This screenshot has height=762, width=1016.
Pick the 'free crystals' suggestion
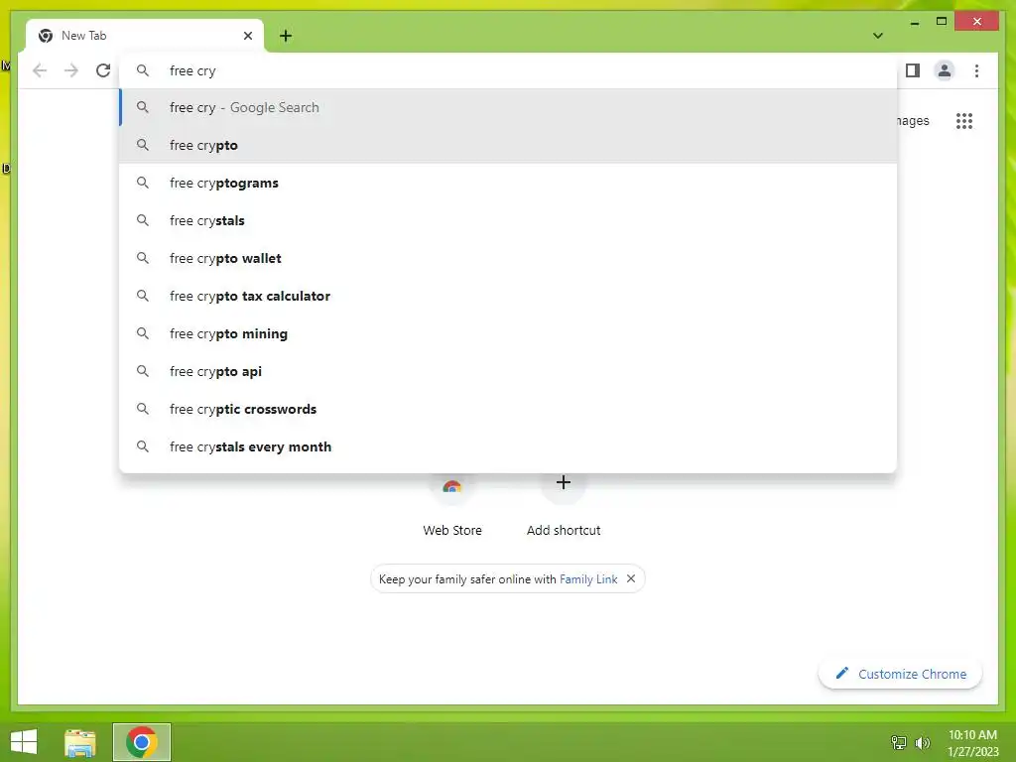coord(509,220)
